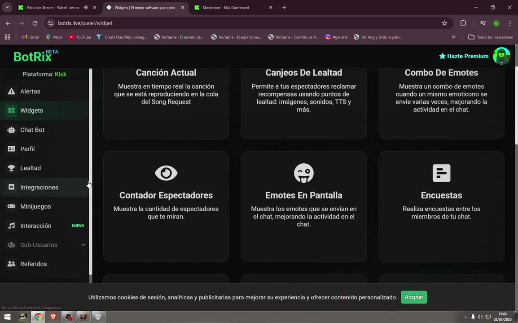Open the Canción Actual widget card

click(x=166, y=103)
